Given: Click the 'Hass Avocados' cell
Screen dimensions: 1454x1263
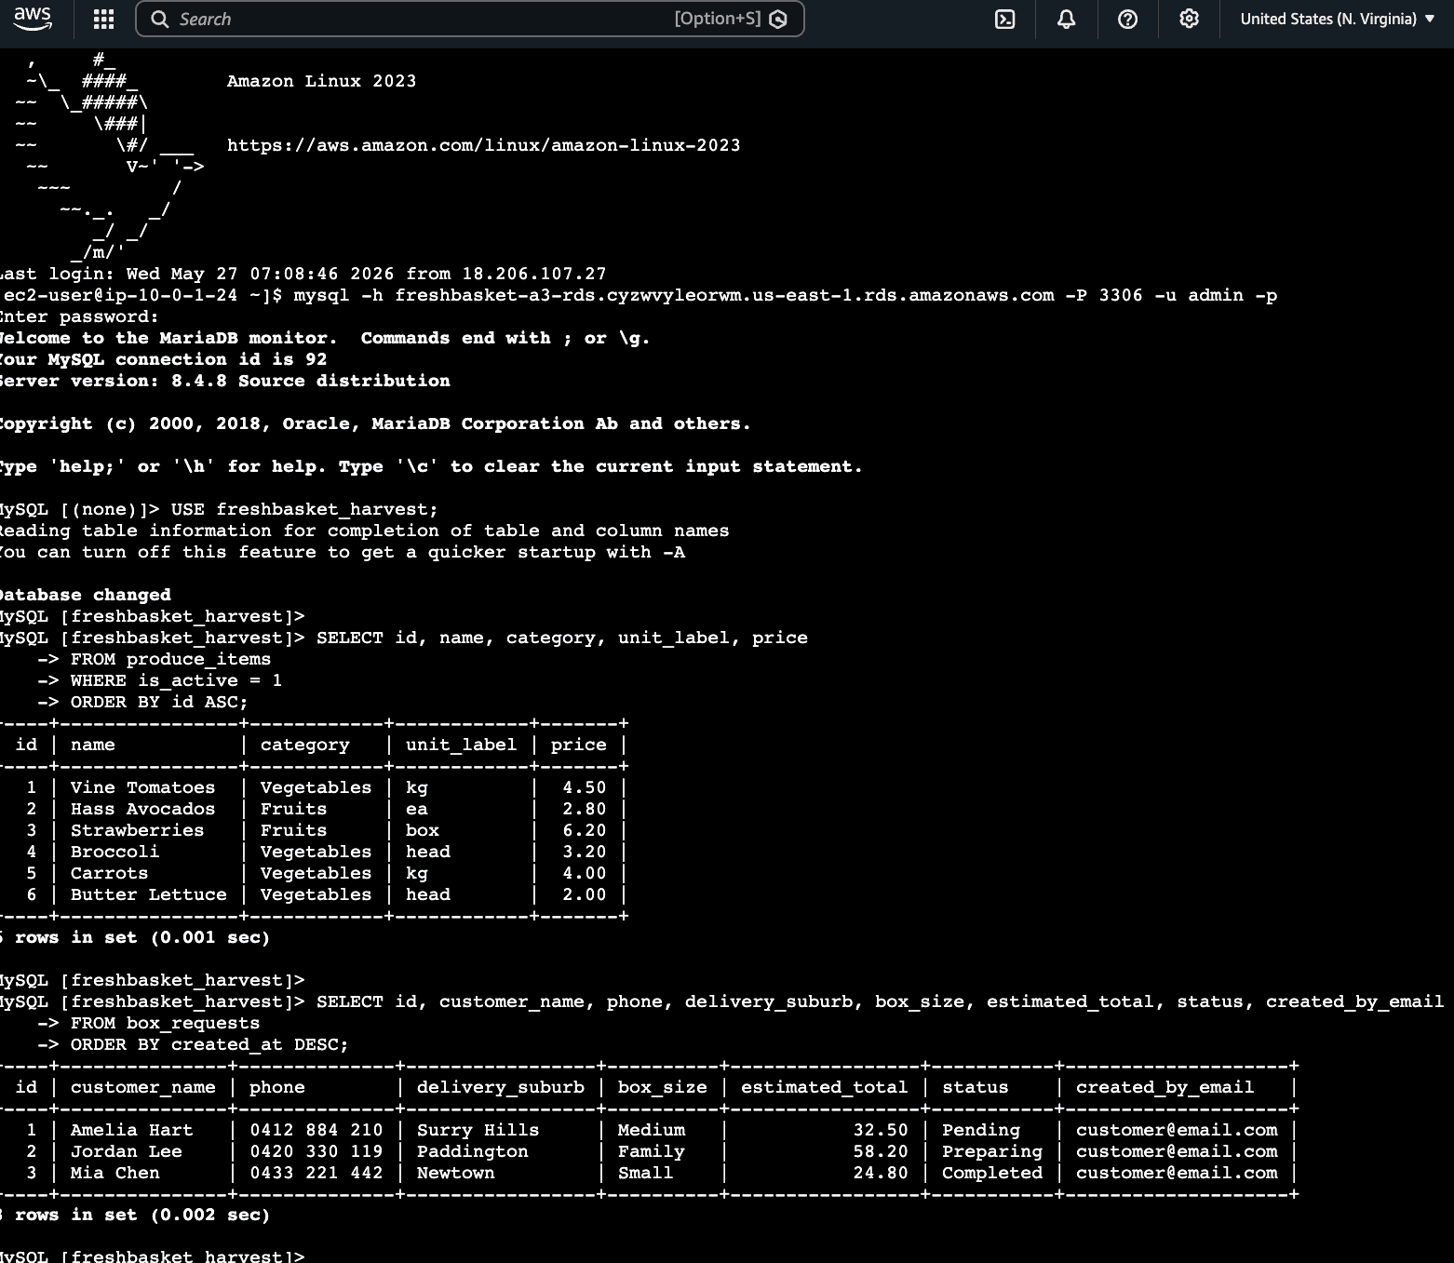Looking at the screenshot, I should 142,809.
